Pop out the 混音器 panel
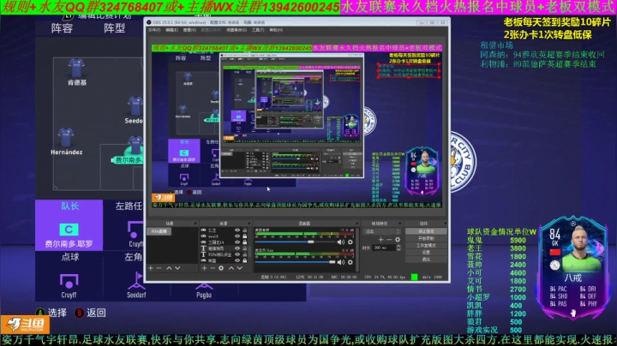This screenshot has height=346, width=617. pos(356,224)
